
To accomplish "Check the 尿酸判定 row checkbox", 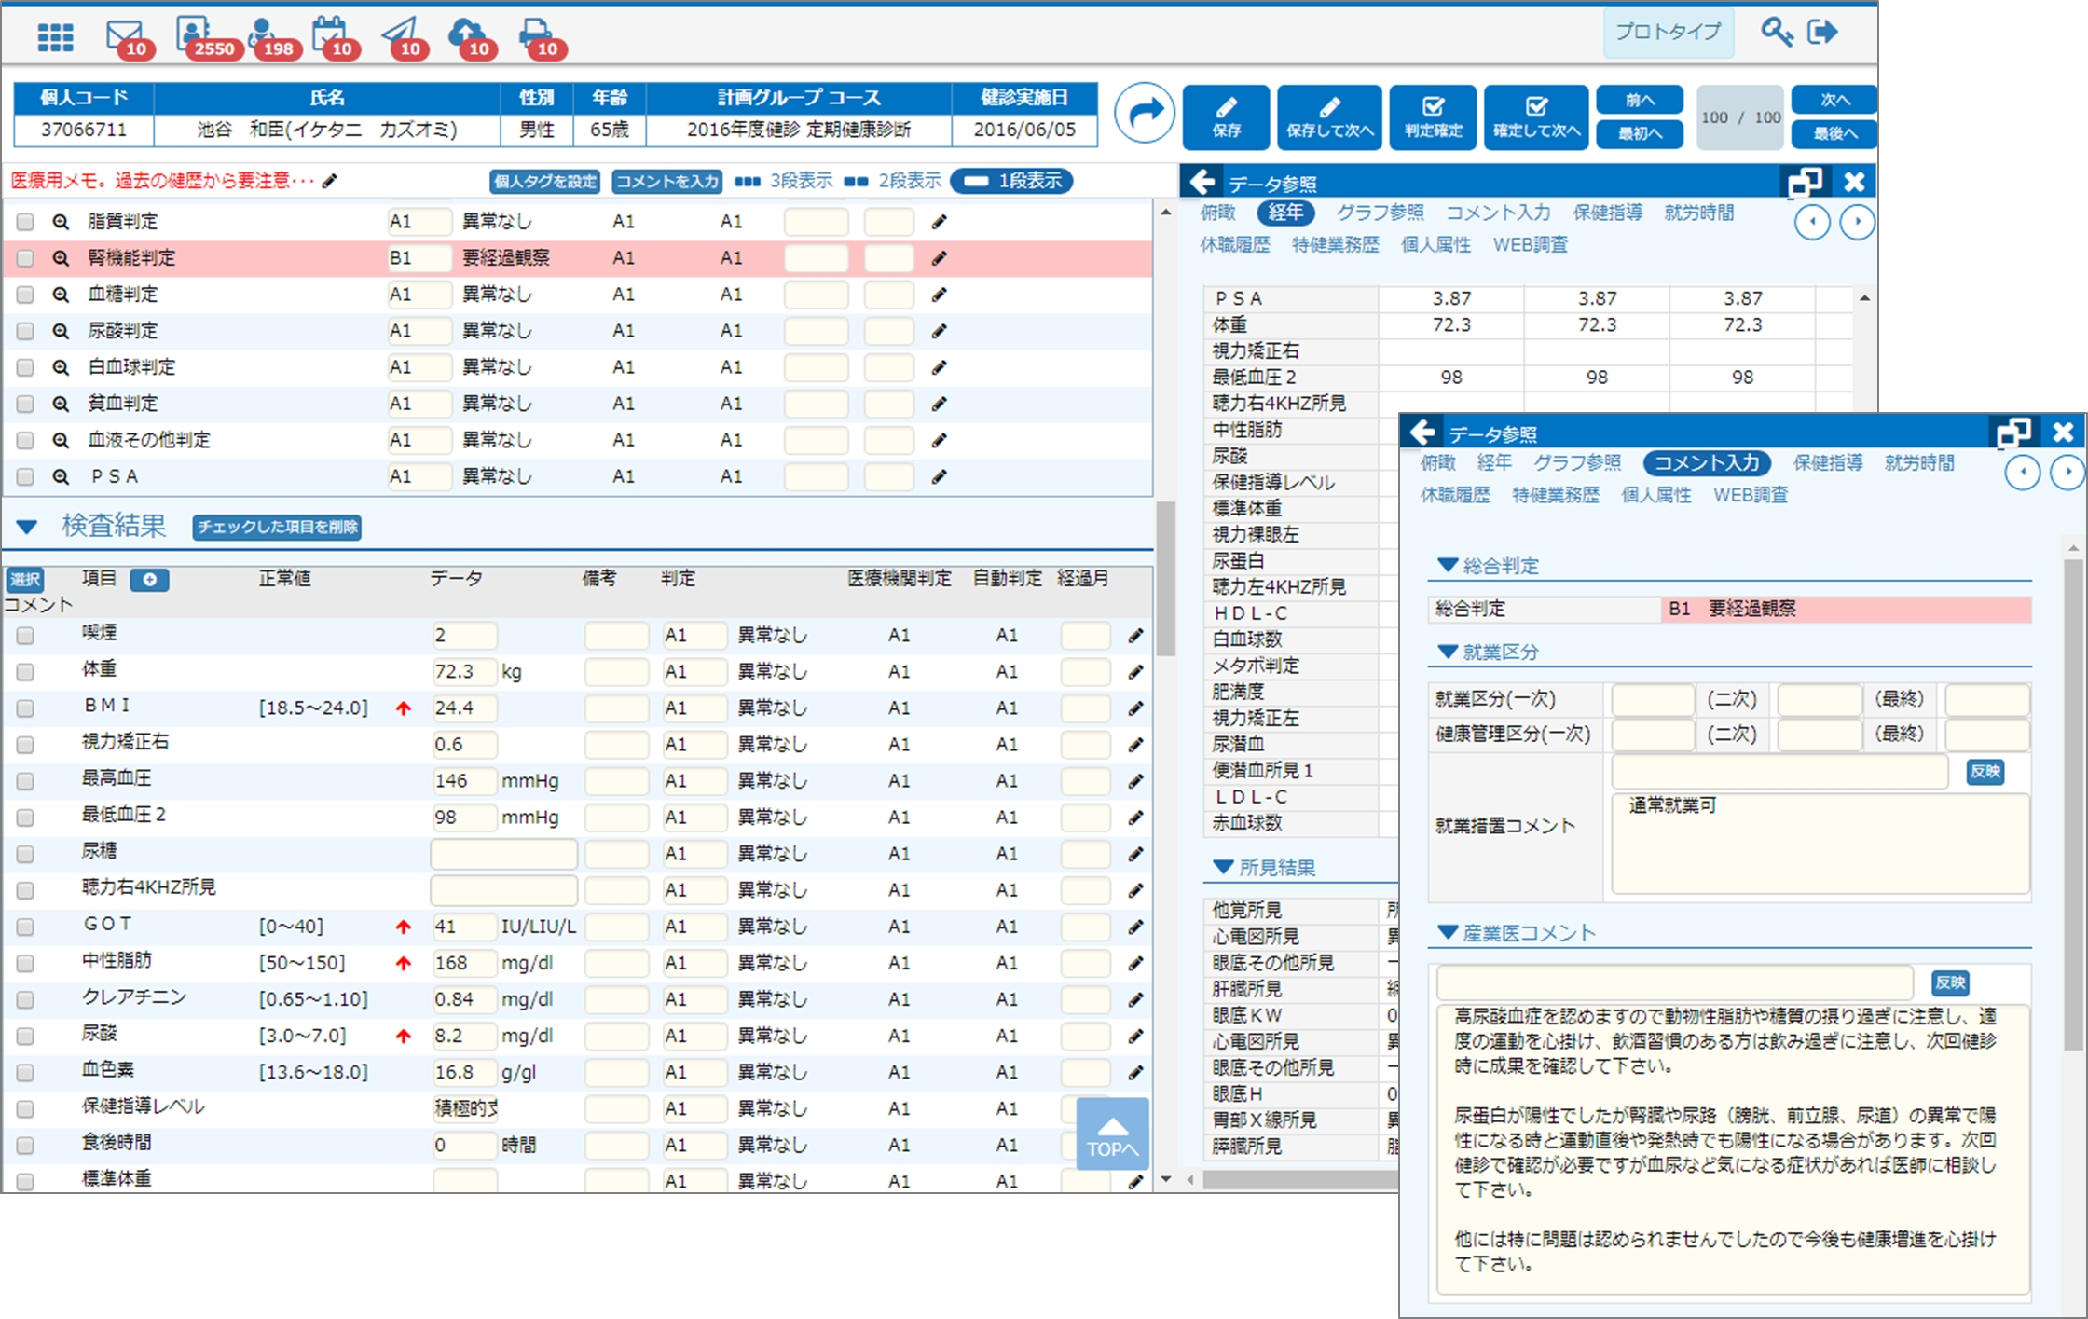I will point(25,331).
